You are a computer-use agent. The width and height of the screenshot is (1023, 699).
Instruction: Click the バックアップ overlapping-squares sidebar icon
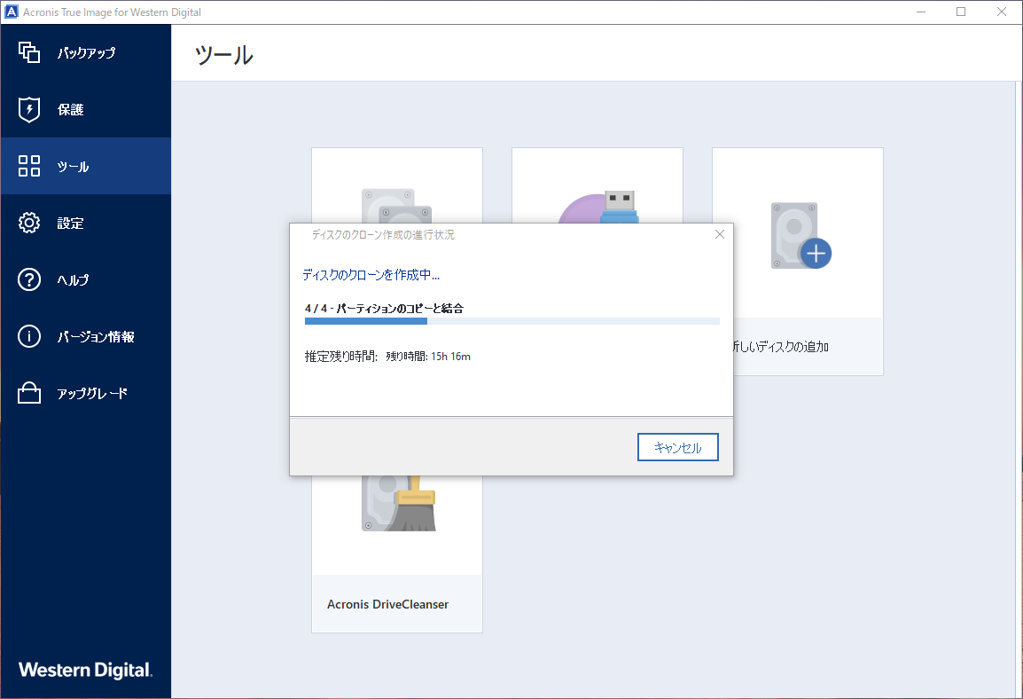tap(28, 52)
